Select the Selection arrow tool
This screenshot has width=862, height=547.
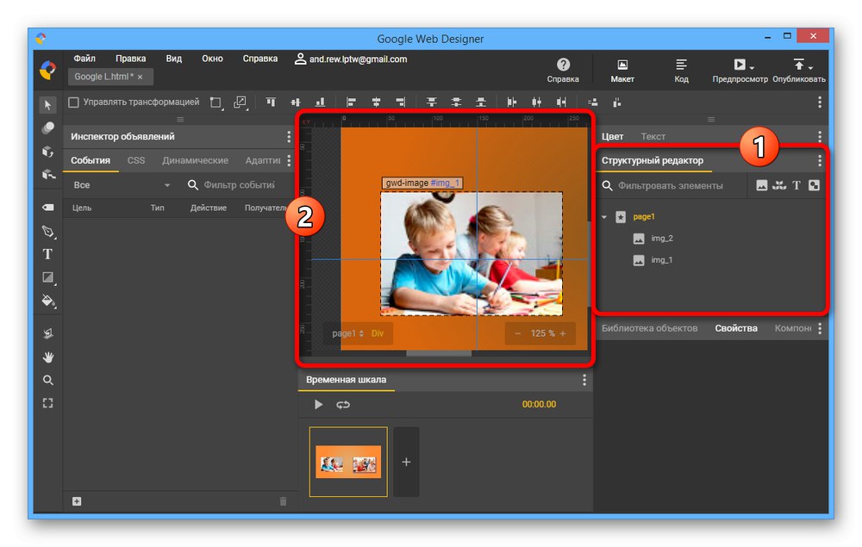48,104
